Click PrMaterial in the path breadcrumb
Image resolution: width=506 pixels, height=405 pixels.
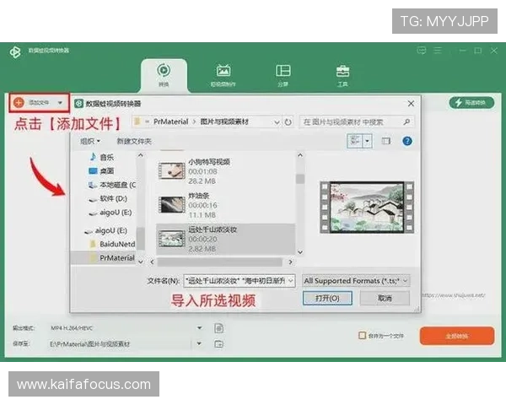(x=170, y=121)
